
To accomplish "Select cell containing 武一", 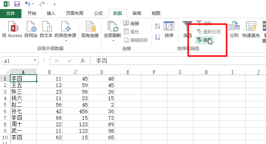I will 24,131.
